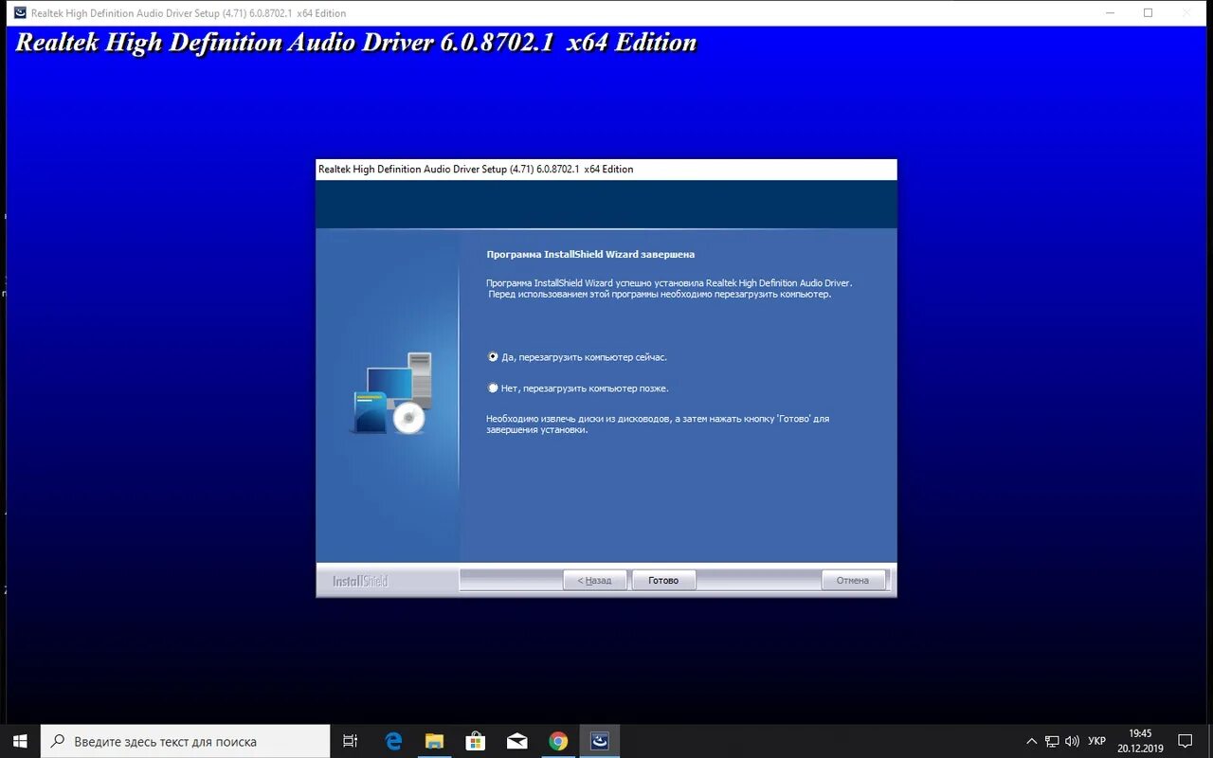Viewport: 1213px width, 758px height.
Task: Select 'Нет, перезагрузить компьютер позже' option
Action: [579, 388]
